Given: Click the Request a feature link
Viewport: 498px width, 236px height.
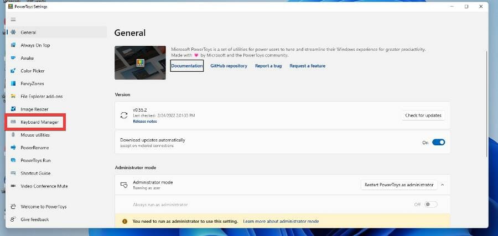Looking at the screenshot, I should tap(308, 66).
